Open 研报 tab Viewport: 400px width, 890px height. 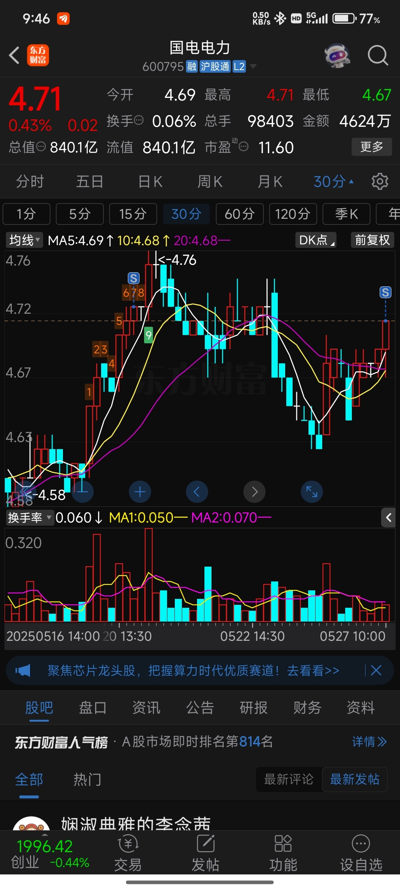click(x=254, y=708)
